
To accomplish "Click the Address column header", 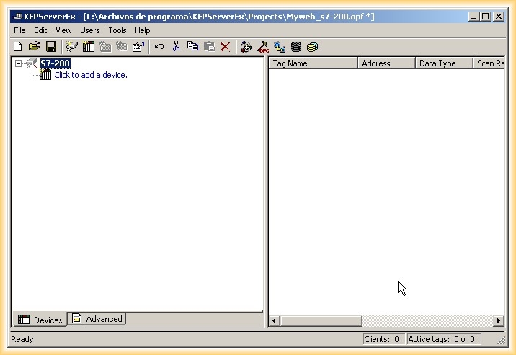I will pyautogui.click(x=386, y=63).
